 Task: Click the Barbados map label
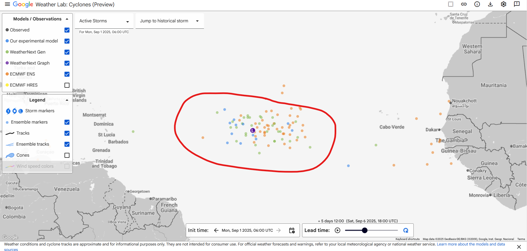118,142
